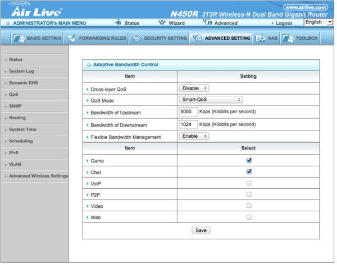Open the Toolbox tab
Image resolution: width=337 pixels, height=265 pixels.
[x=300, y=39]
